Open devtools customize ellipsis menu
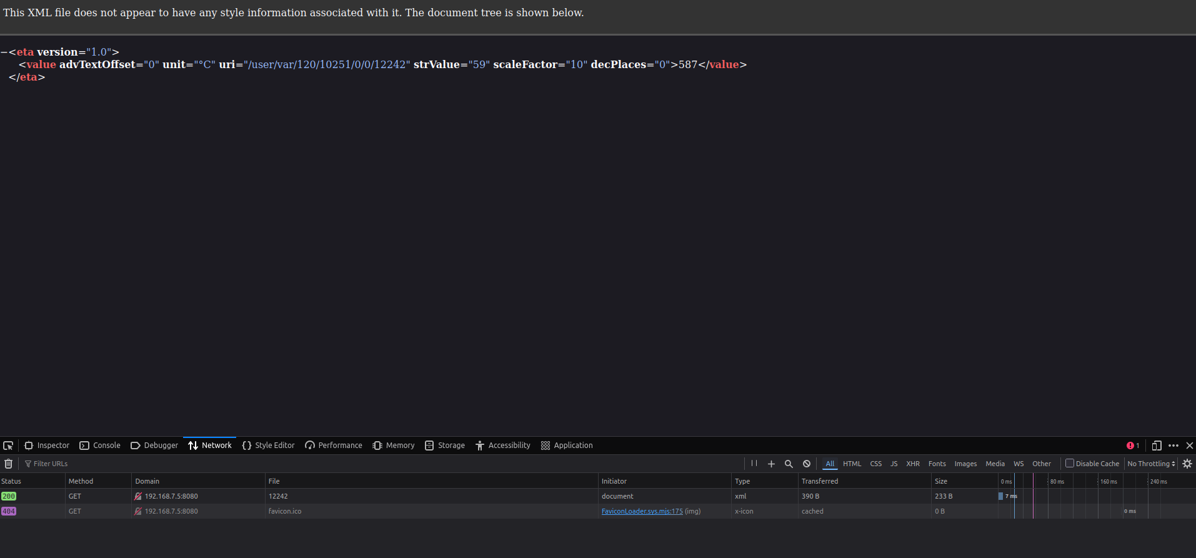This screenshot has height=558, width=1196. point(1174,446)
